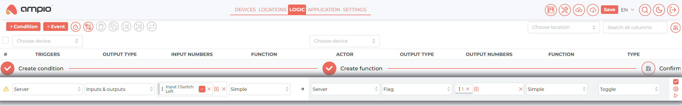Click the +Condition button

(23, 27)
